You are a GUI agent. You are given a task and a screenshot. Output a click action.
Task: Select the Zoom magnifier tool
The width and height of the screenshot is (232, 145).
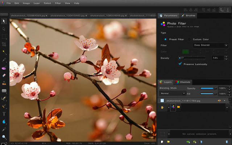click(4, 137)
